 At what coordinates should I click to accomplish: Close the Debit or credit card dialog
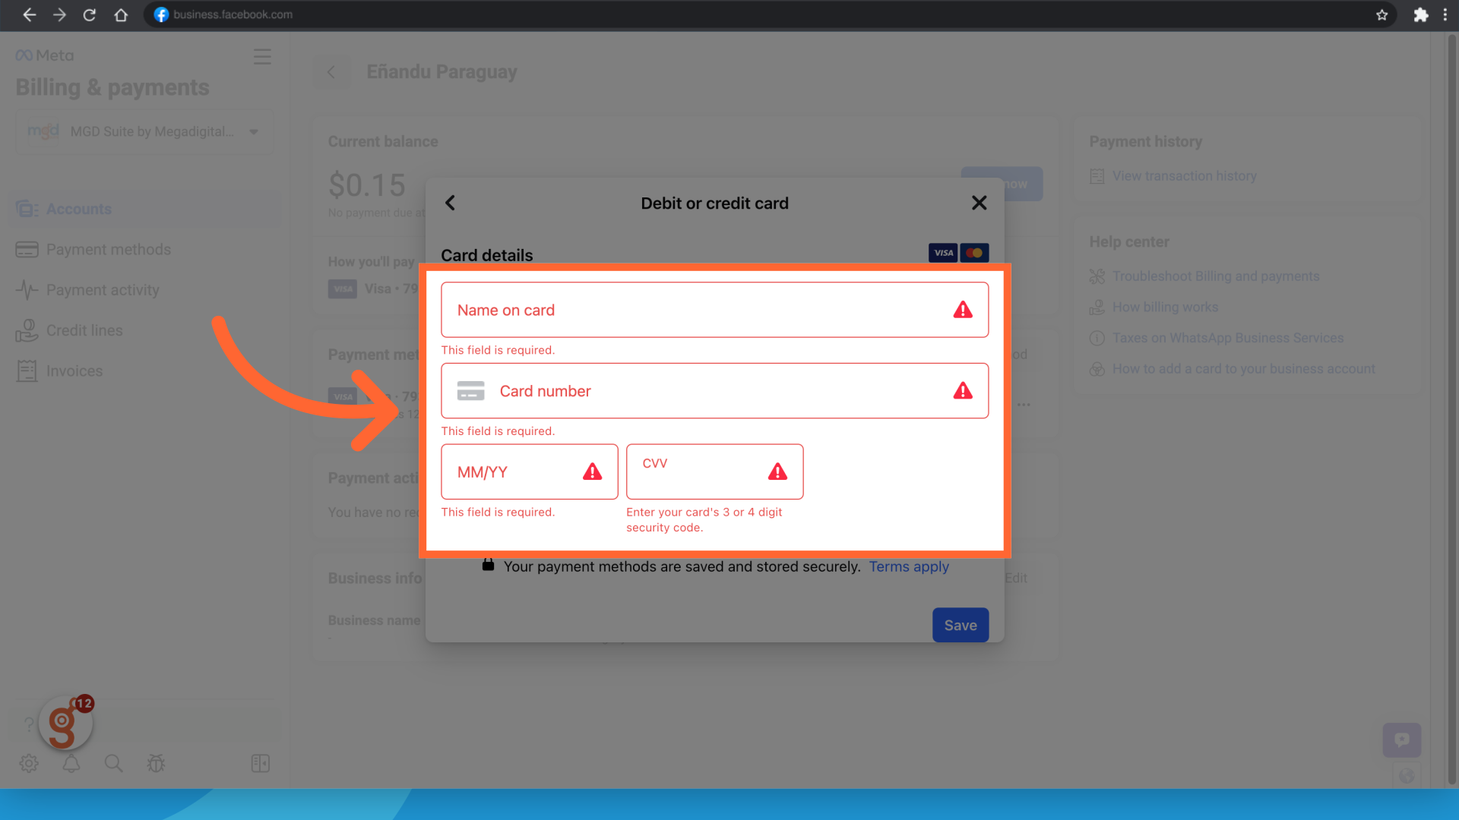979,203
